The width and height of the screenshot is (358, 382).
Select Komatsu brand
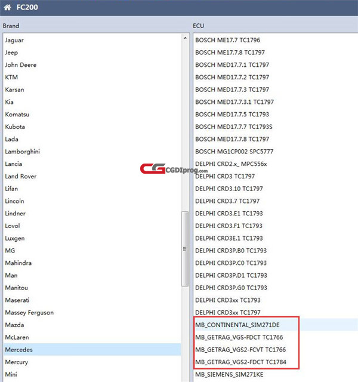click(17, 115)
